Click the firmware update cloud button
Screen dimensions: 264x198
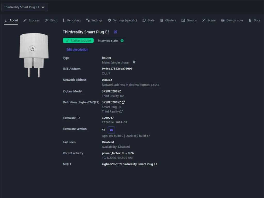(x=111, y=130)
